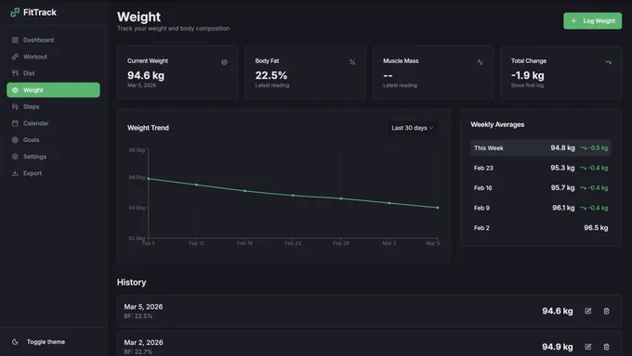
Task: Click the FitTrack logo icon
Action: tap(15, 12)
